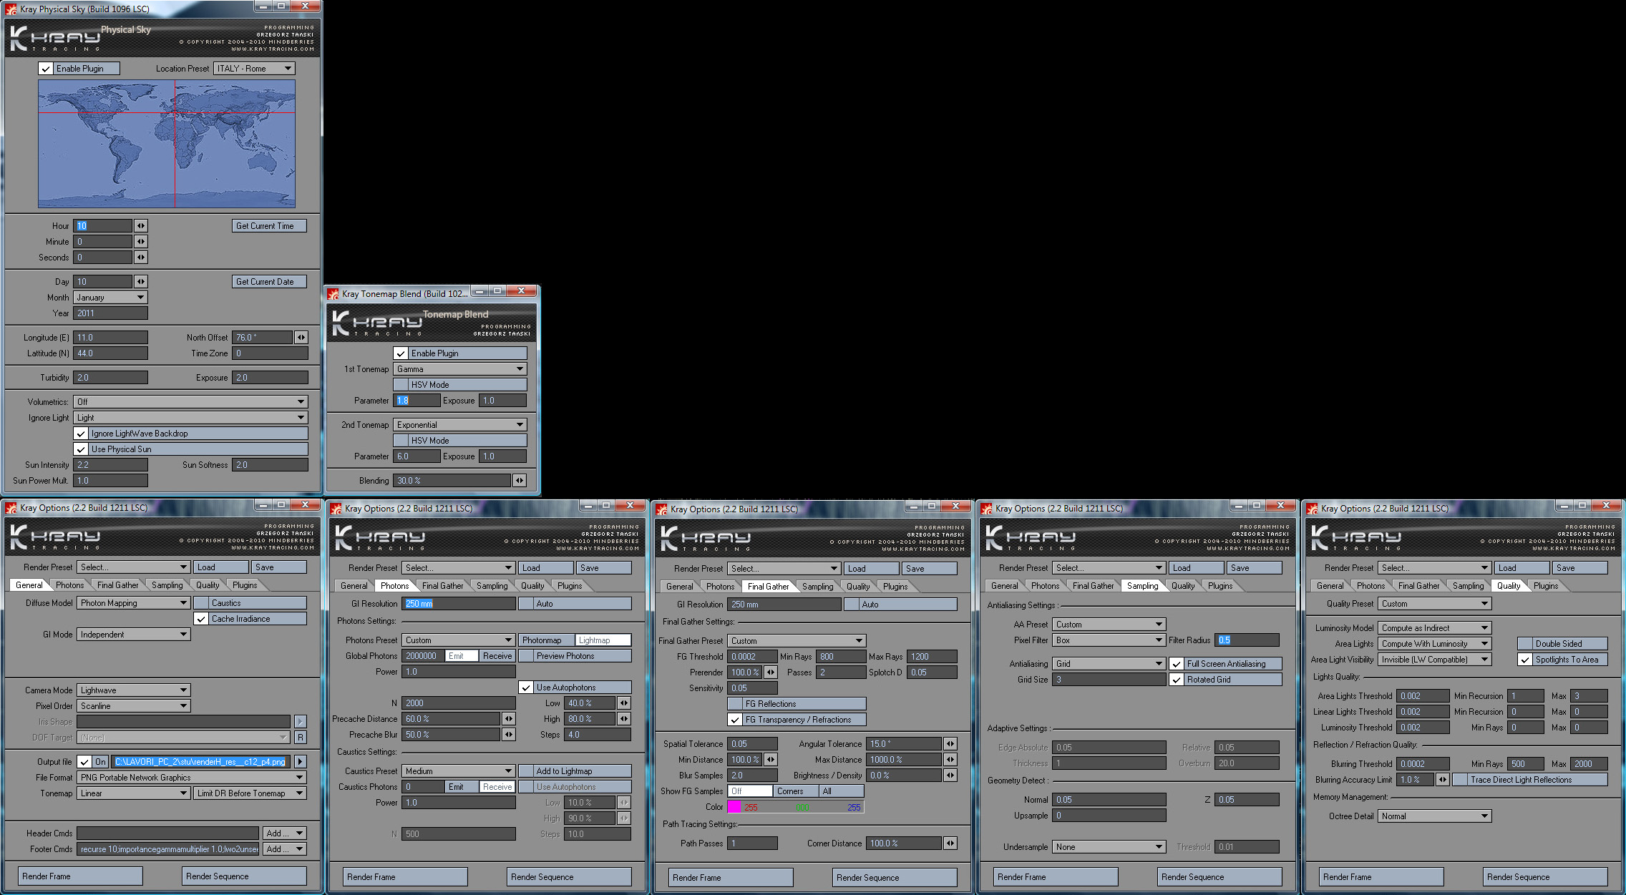This screenshot has height=895, width=1626.
Task: Open the Final Gather tab in the General window
Action: [x=117, y=585]
